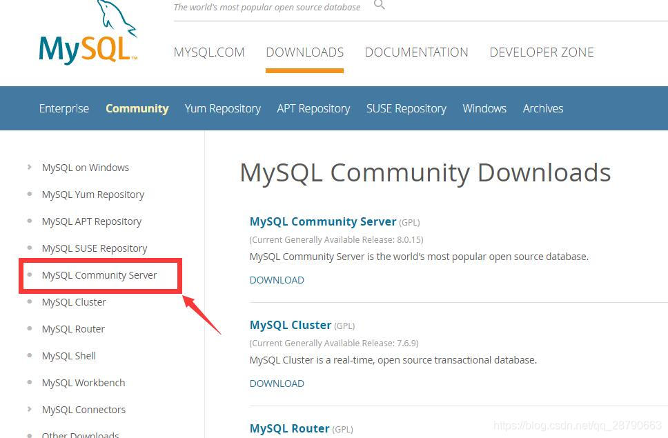Open the Other Downloads sidebar link

pyautogui.click(x=81, y=435)
